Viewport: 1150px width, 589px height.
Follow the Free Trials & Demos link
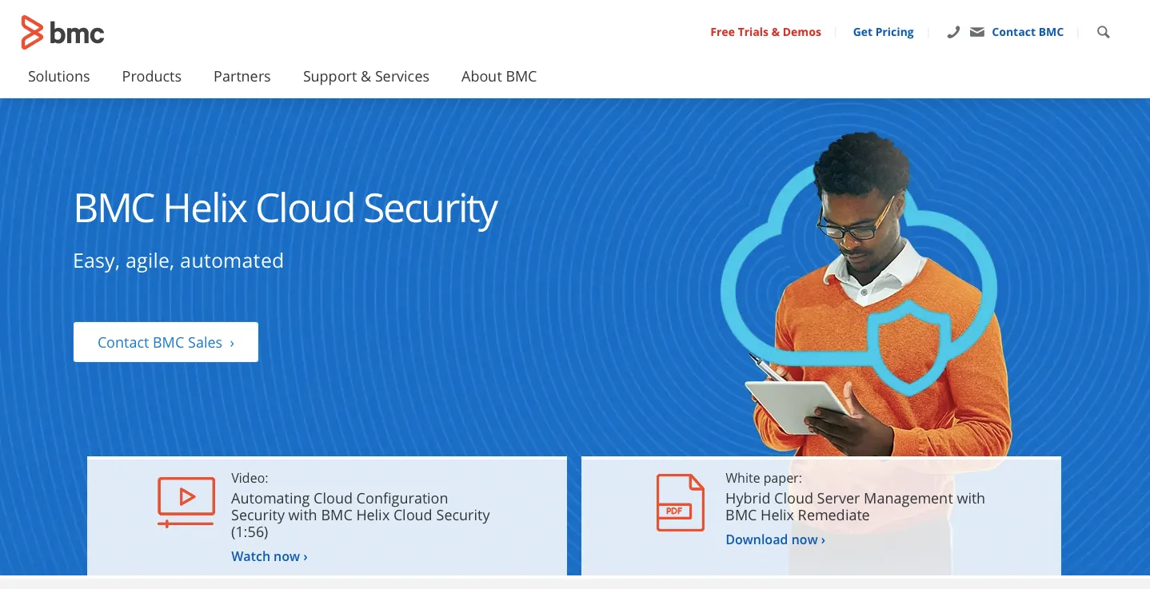pyautogui.click(x=766, y=32)
